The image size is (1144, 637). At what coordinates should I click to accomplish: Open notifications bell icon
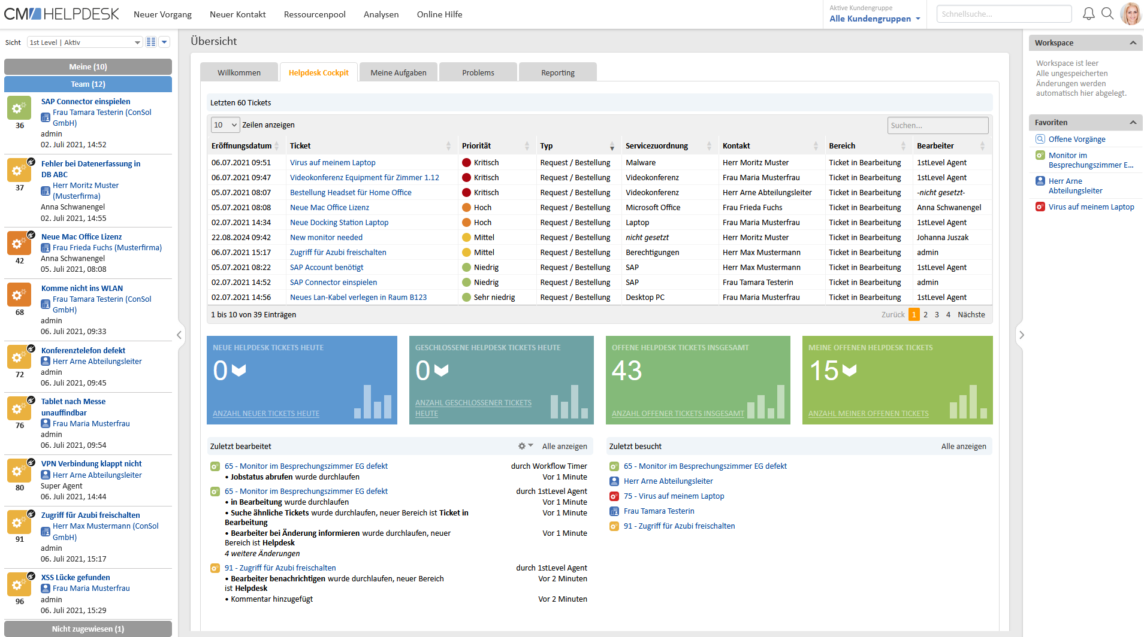click(x=1088, y=14)
